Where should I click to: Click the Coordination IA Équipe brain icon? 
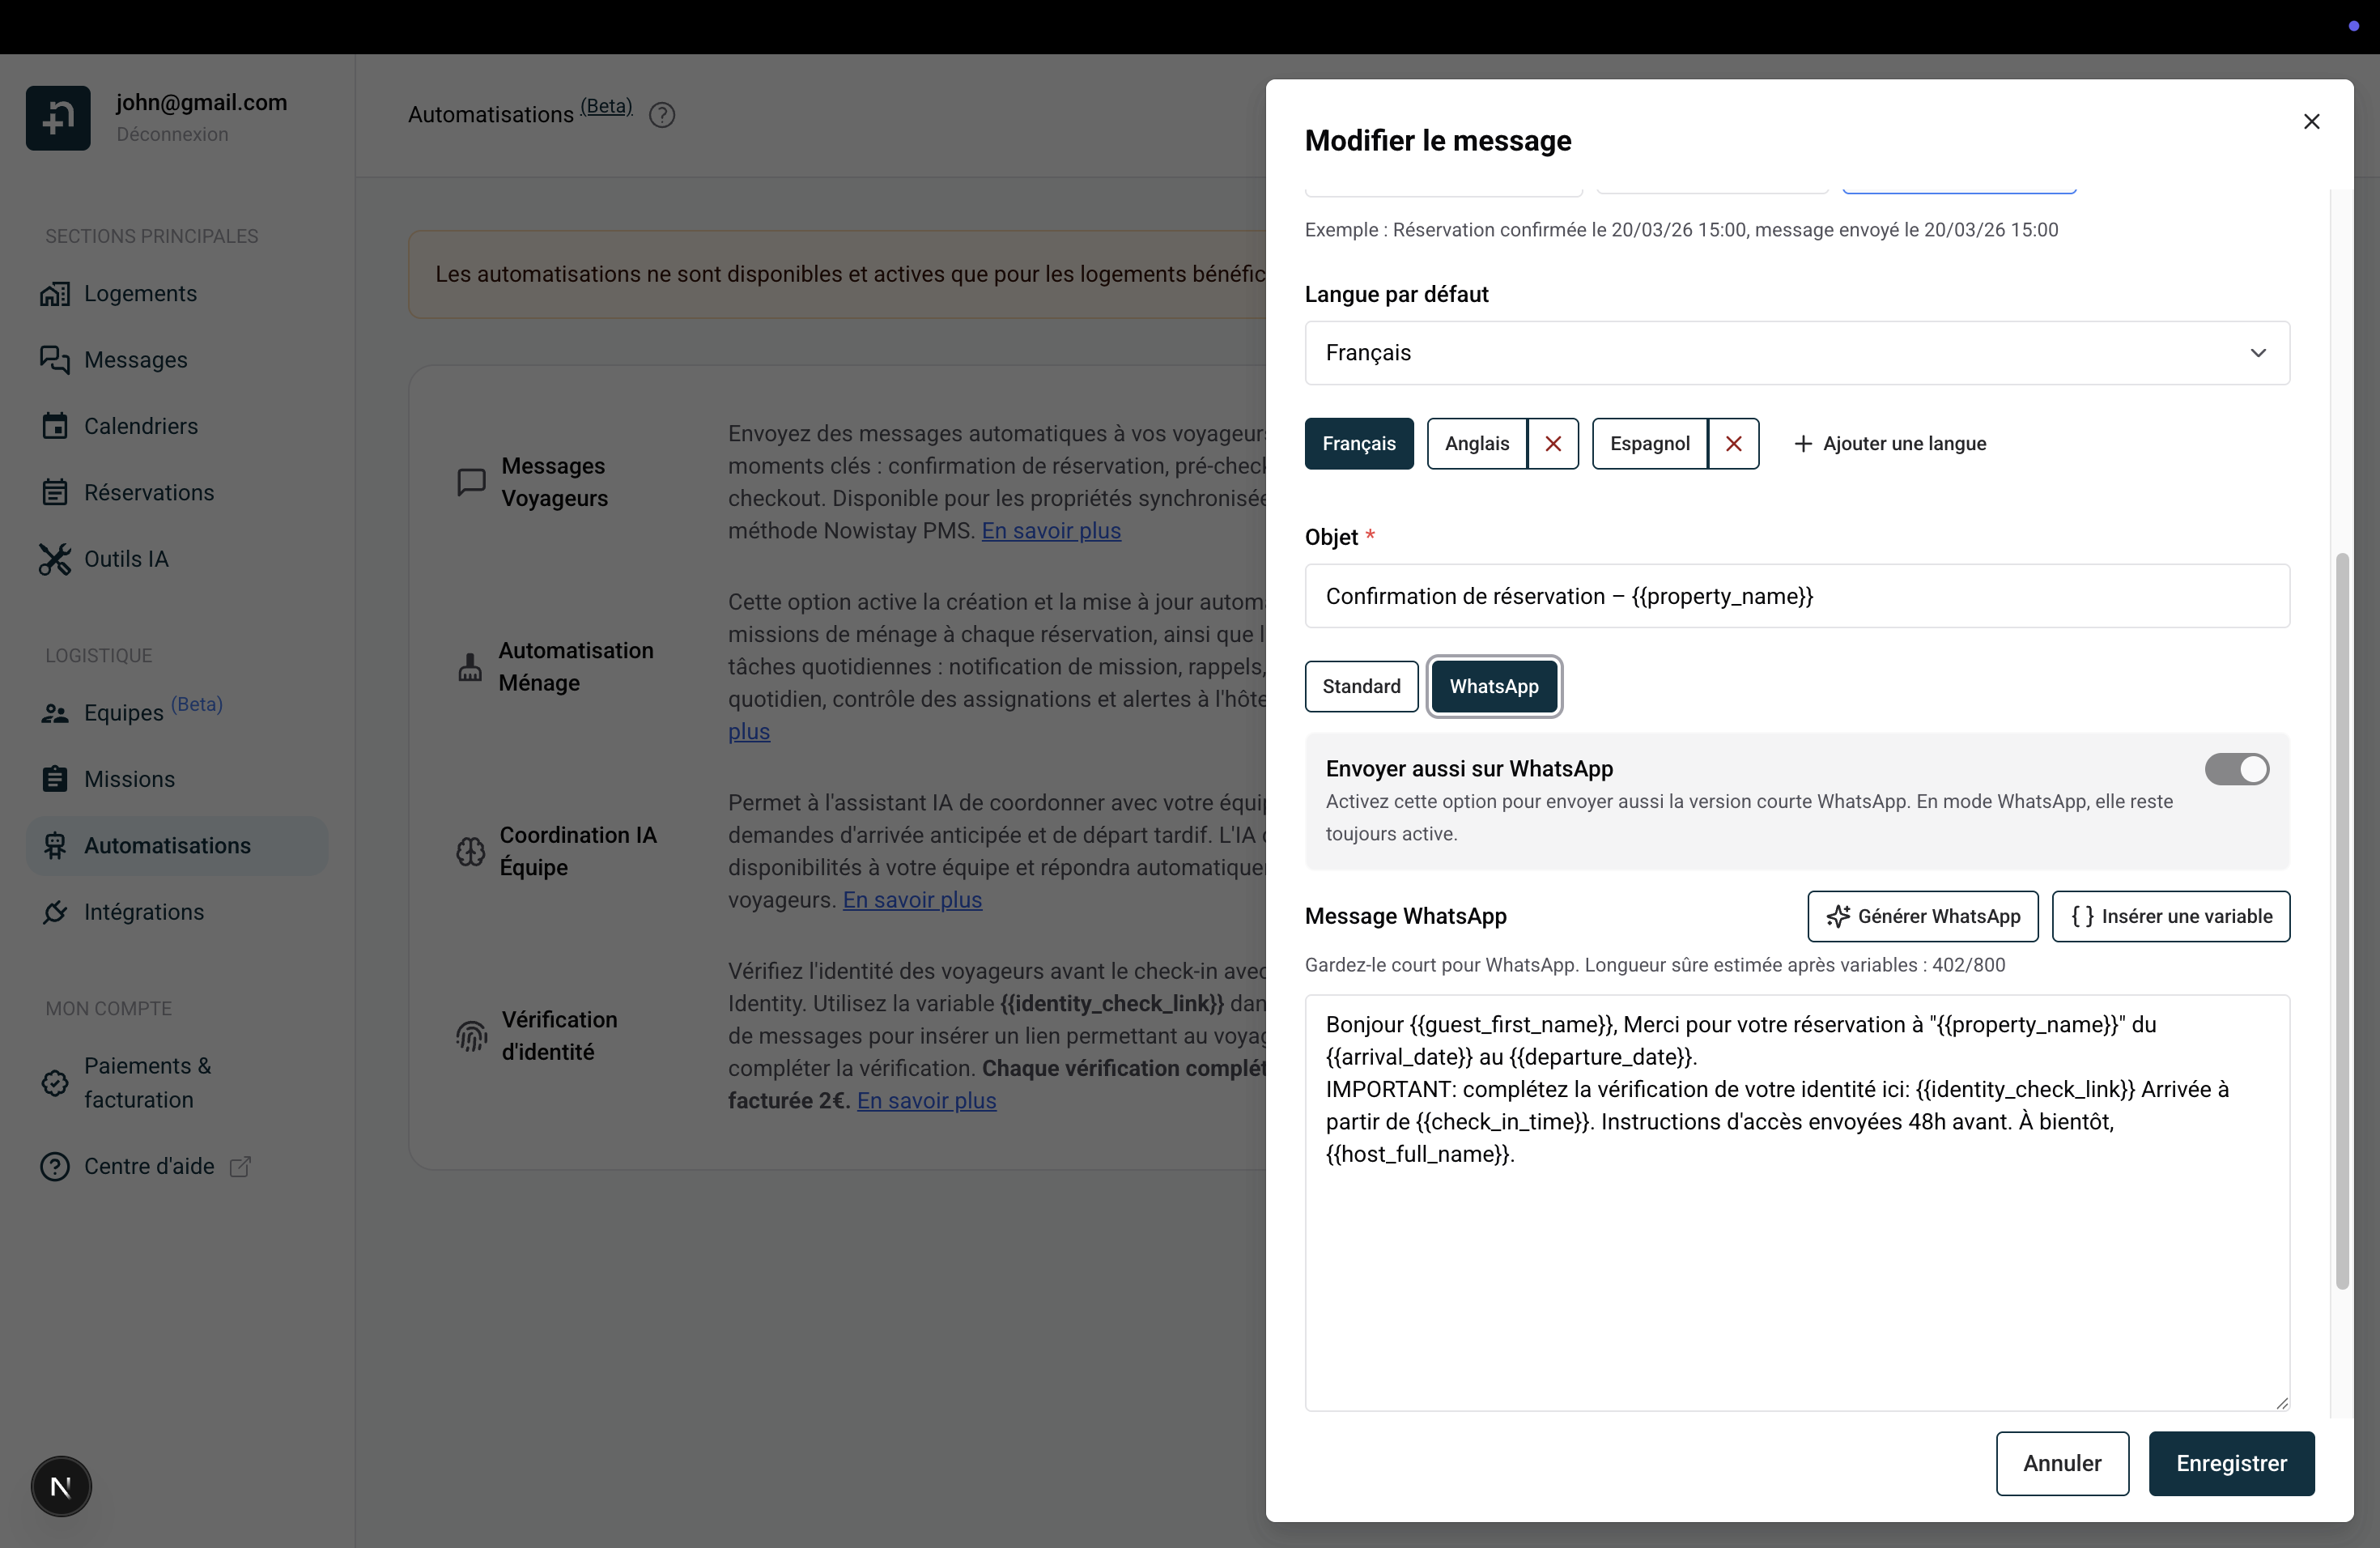[x=471, y=851]
